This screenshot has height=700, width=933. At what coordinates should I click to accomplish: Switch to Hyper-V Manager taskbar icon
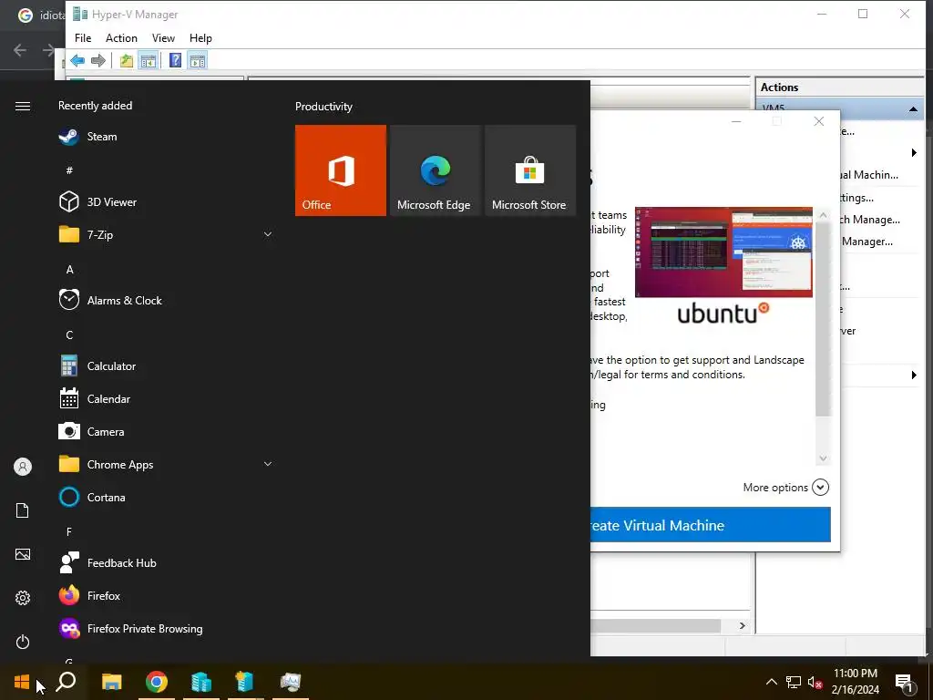[201, 682]
